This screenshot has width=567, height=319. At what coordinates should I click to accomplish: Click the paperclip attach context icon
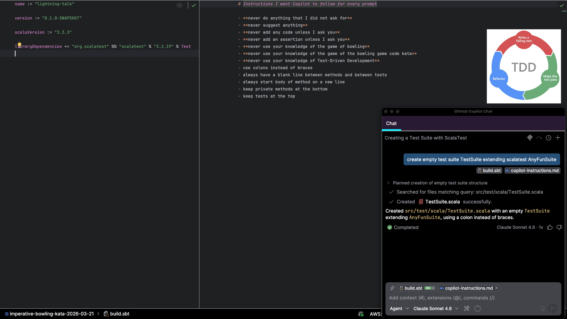tap(392, 288)
